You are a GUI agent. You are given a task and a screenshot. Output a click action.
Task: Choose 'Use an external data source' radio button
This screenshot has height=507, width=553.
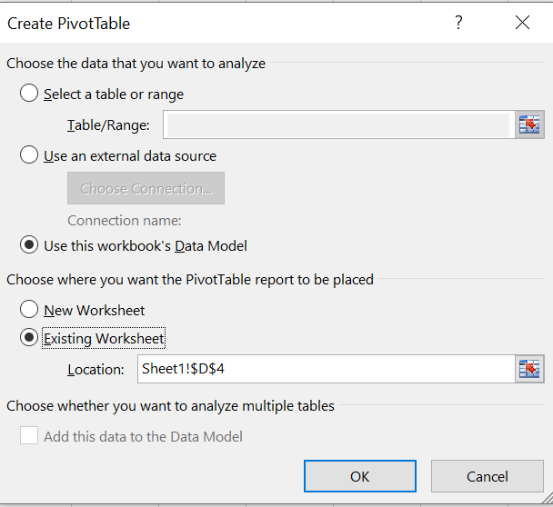point(29,155)
